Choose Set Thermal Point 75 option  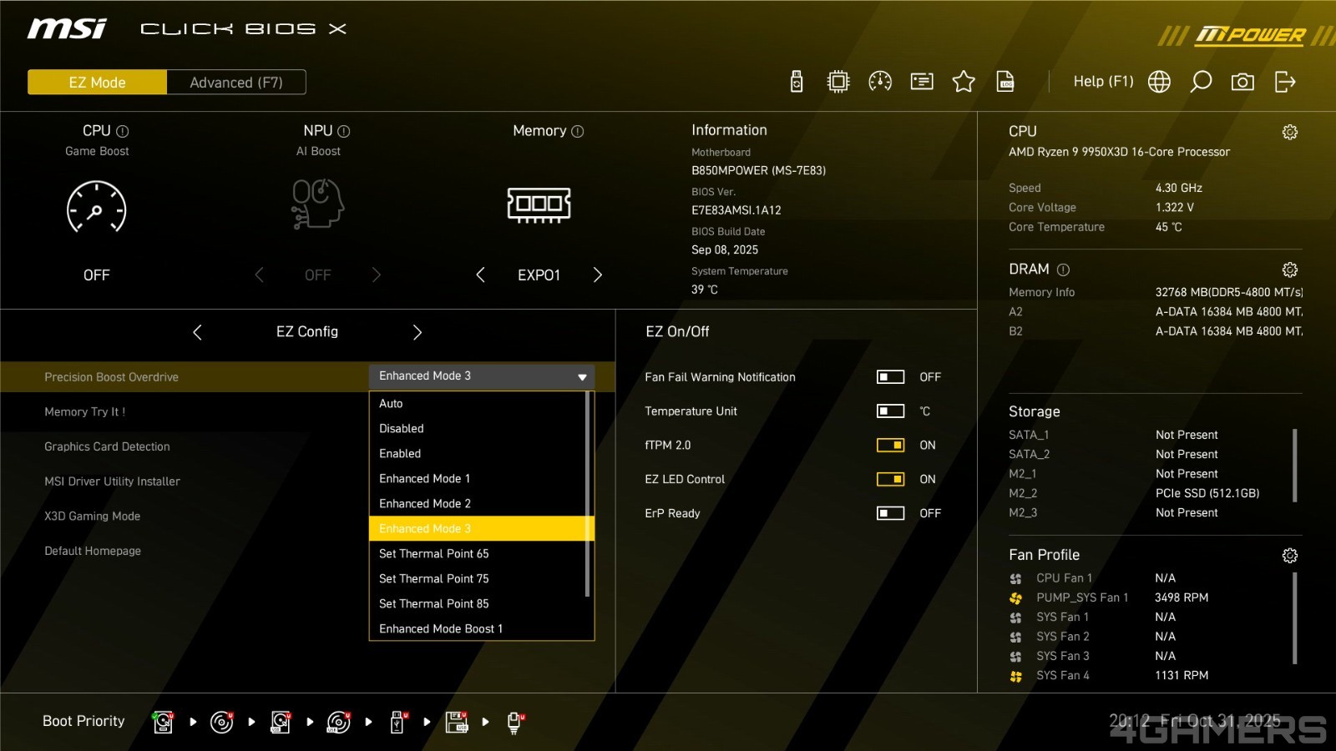coord(434,579)
